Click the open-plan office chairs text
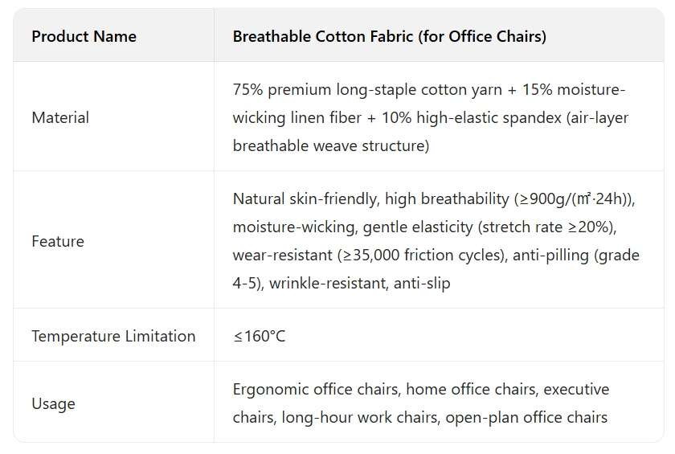The height and width of the screenshot is (454, 675). (x=526, y=417)
